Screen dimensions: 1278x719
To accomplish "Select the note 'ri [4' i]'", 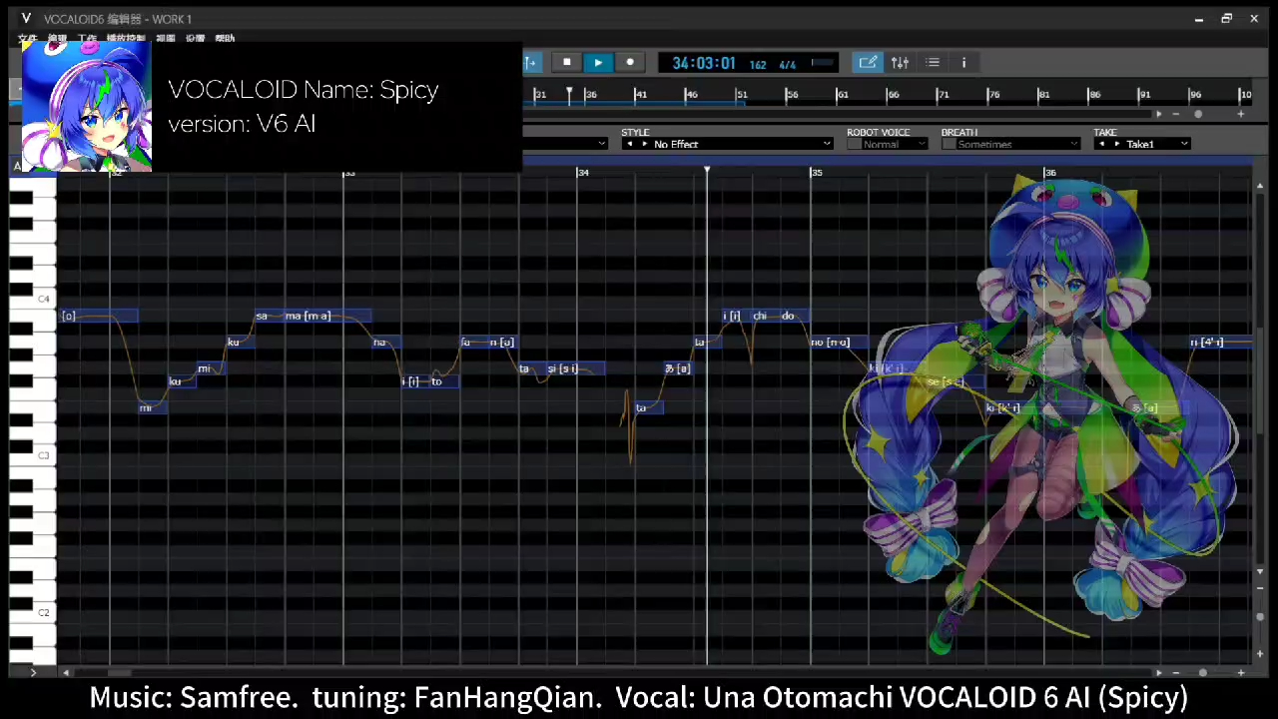I will (x=1219, y=343).
